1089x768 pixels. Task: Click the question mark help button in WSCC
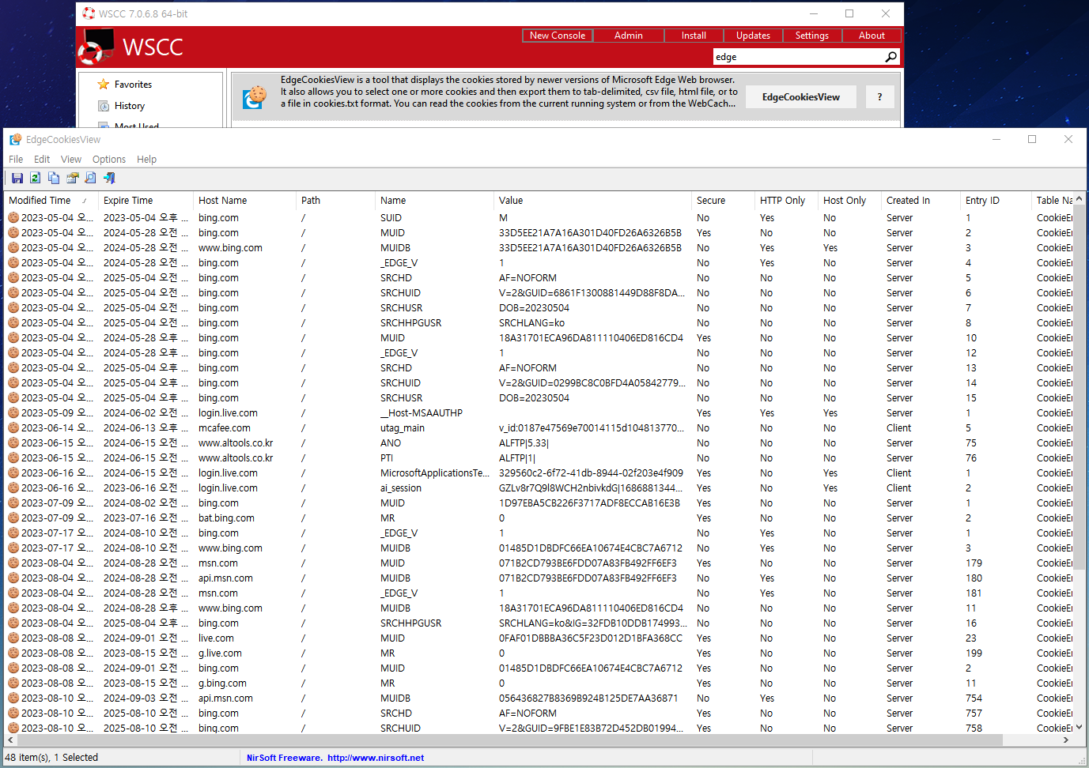click(x=879, y=97)
